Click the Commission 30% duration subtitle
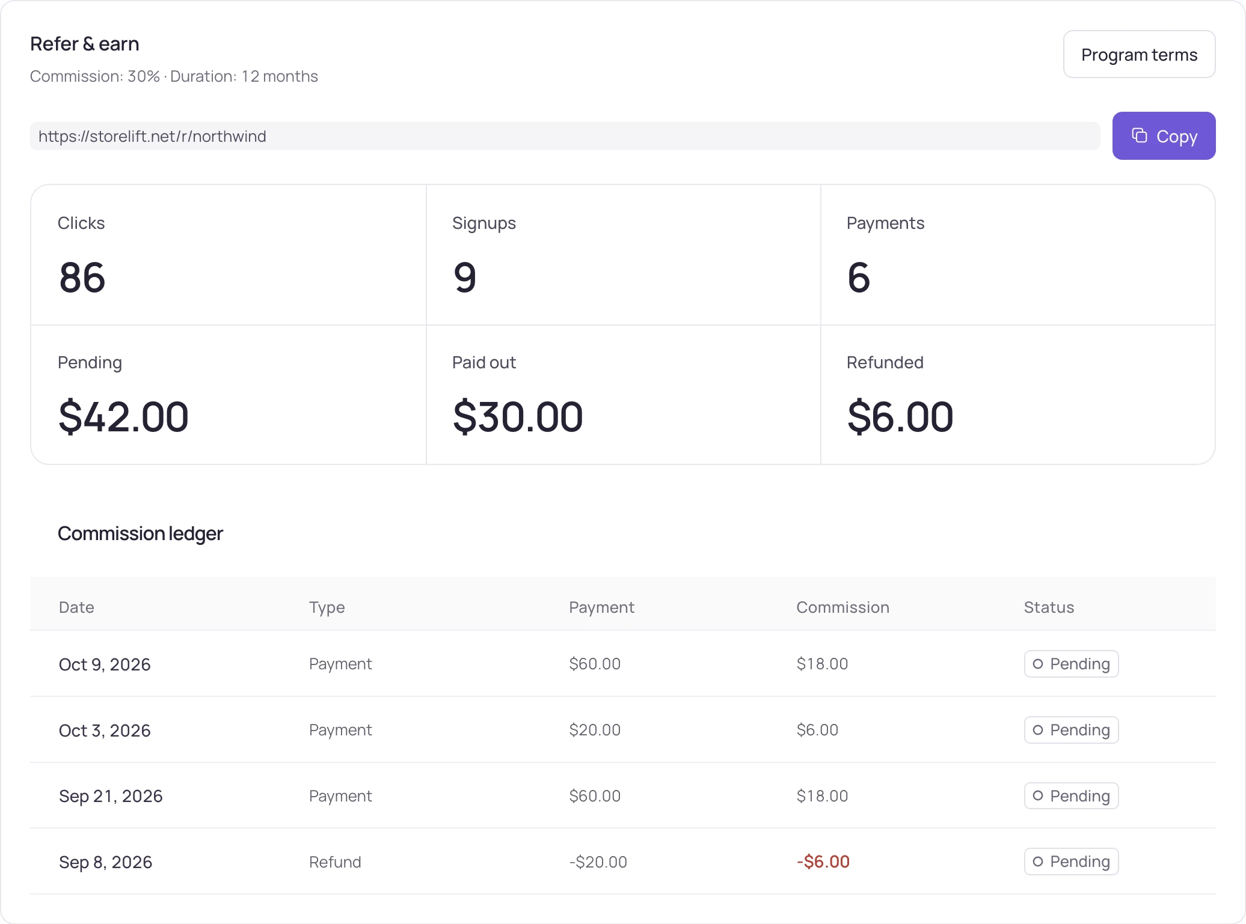1246x924 pixels. point(174,76)
